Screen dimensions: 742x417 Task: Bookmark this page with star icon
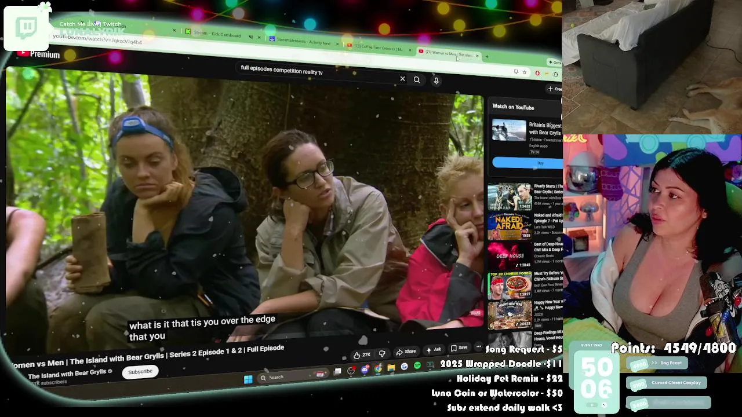524,72
